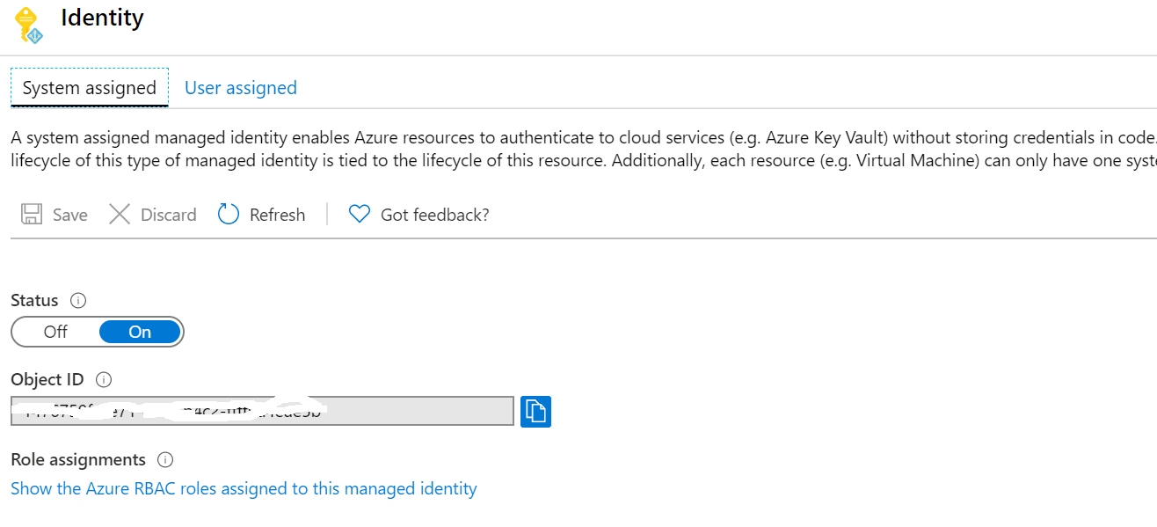Click the heart icon next to Got feedback
The image size is (1157, 527).
(x=358, y=214)
